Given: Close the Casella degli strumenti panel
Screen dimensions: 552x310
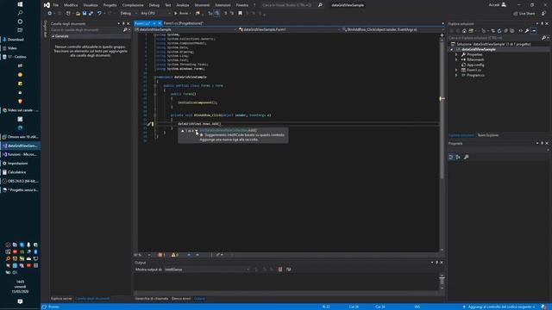Looking at the screenshot, I should coord(128,23).
